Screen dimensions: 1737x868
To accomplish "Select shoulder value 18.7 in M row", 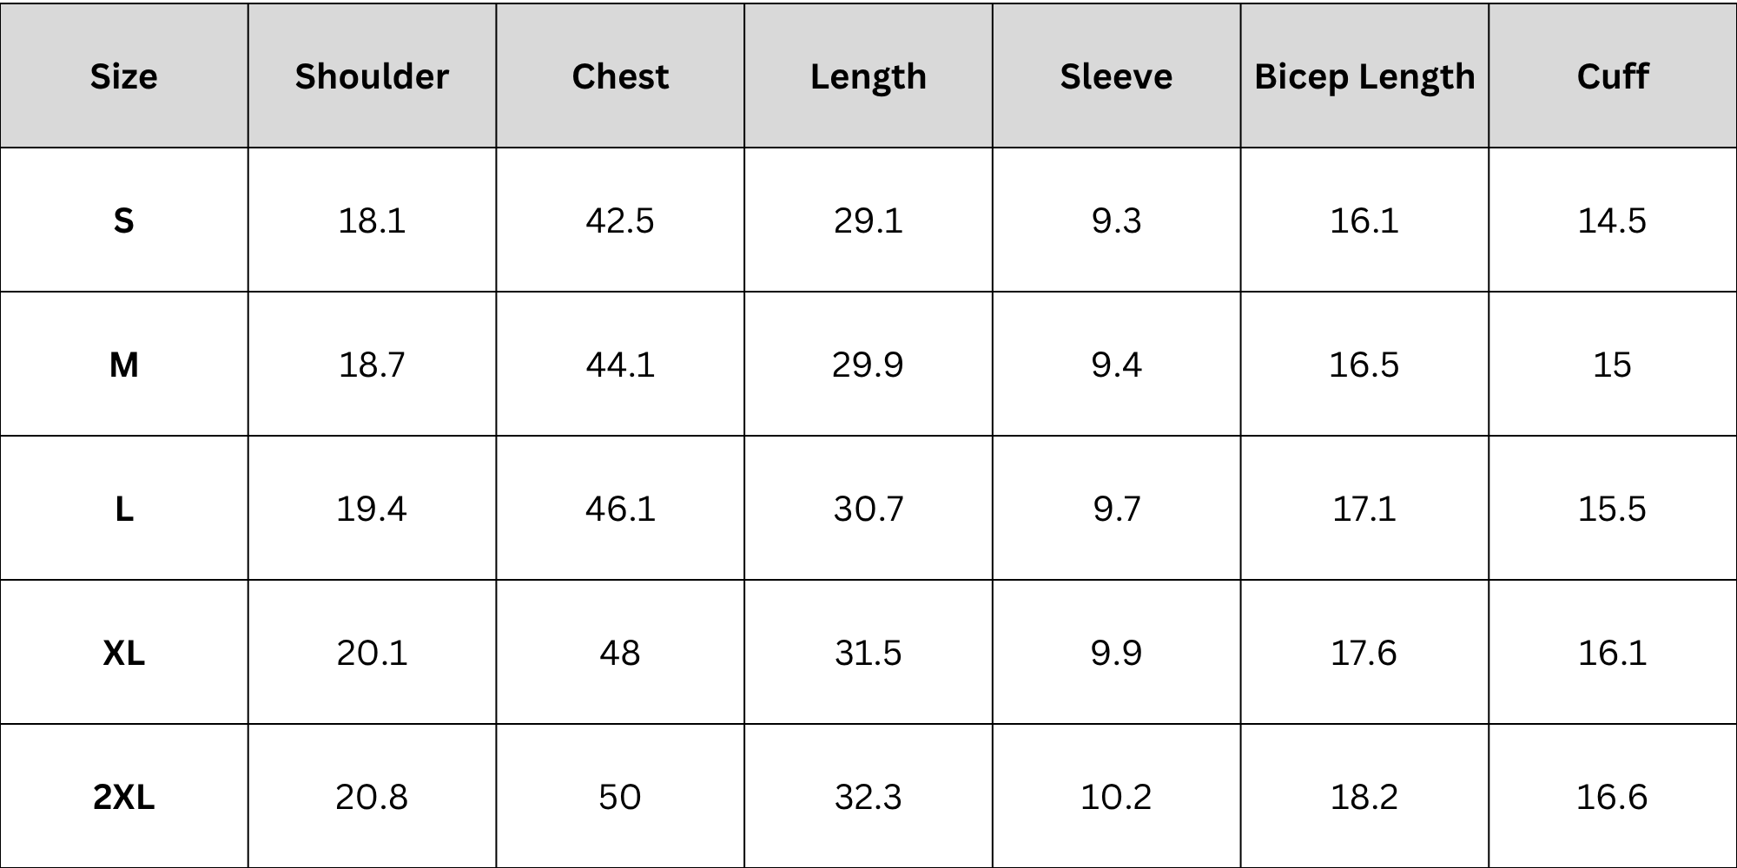I will (x=372, y=365).
